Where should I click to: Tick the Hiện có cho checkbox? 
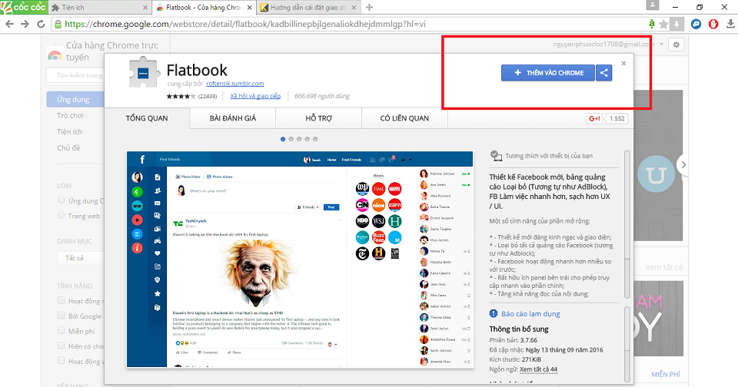point(61,346)
